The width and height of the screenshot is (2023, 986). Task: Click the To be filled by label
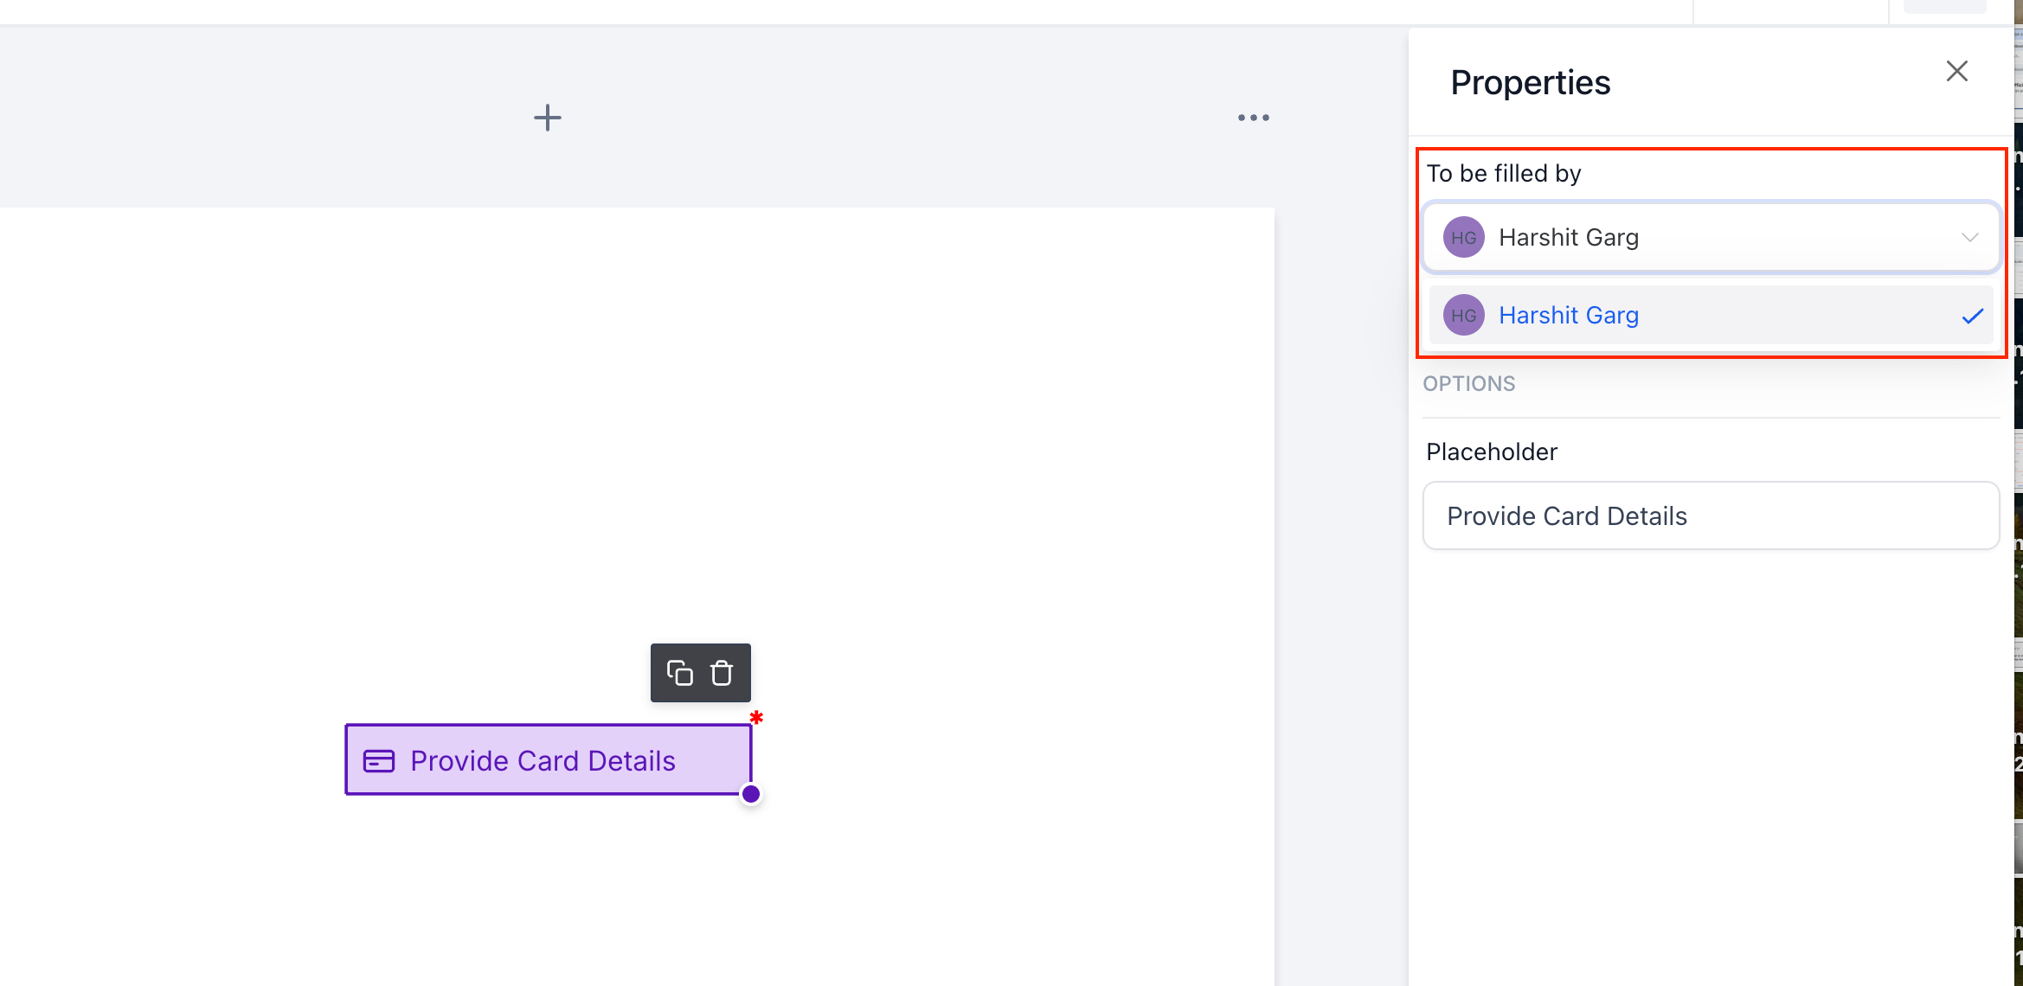pyautogui.click(x=1503, y=173)
